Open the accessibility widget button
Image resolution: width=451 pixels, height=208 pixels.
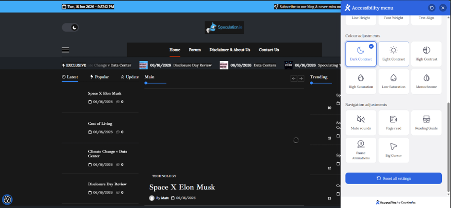pyautogui.click(x=7, y=199)
